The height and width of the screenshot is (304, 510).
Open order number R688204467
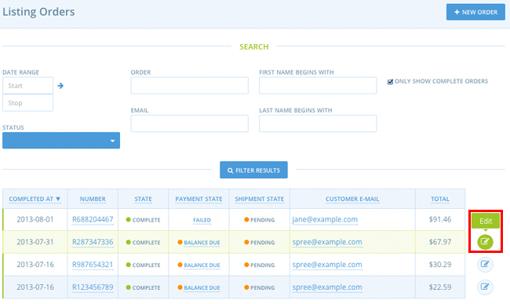pos(93,219)
